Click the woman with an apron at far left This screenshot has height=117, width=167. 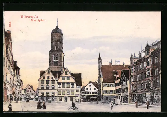pyautogui.click(x=10, y=107)
